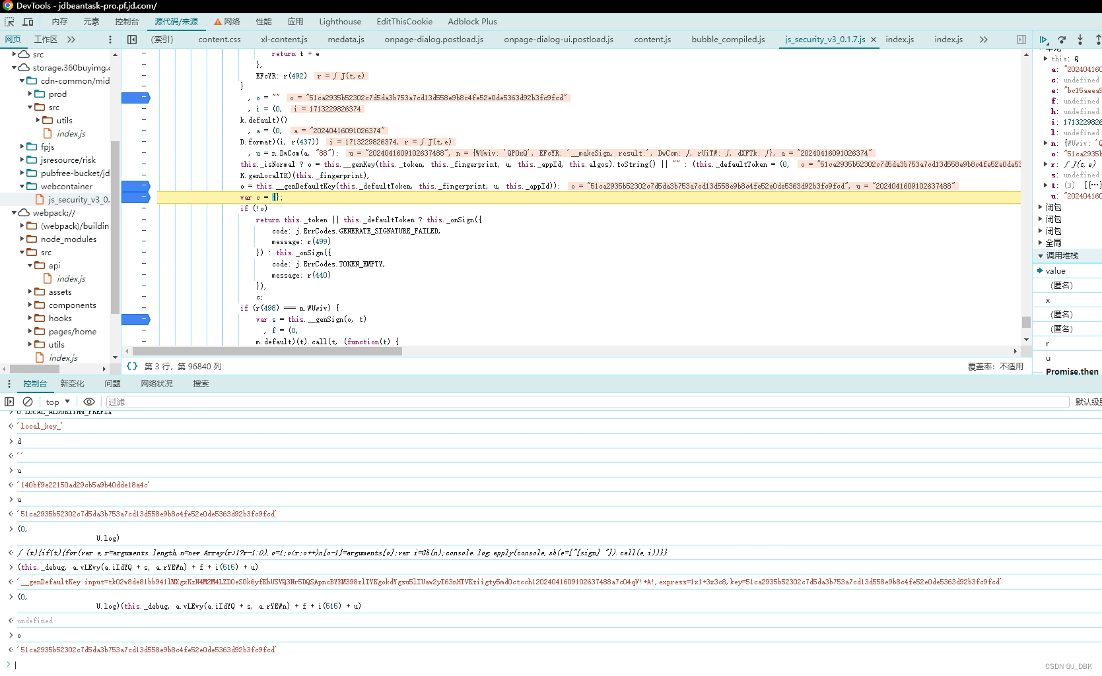This screenshot has width=1102, height=676.
Task: Switch to the Lighthouse panel
Action: click(339, 21)
